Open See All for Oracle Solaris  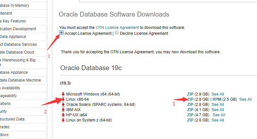pos(217,105)
